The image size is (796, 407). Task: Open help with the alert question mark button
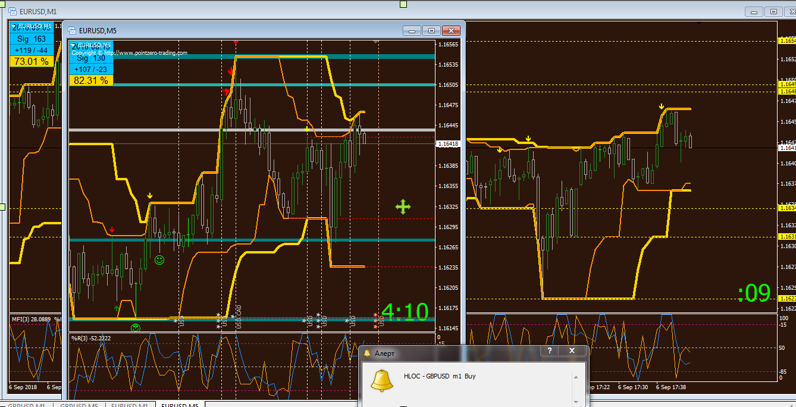click(550, 351)
